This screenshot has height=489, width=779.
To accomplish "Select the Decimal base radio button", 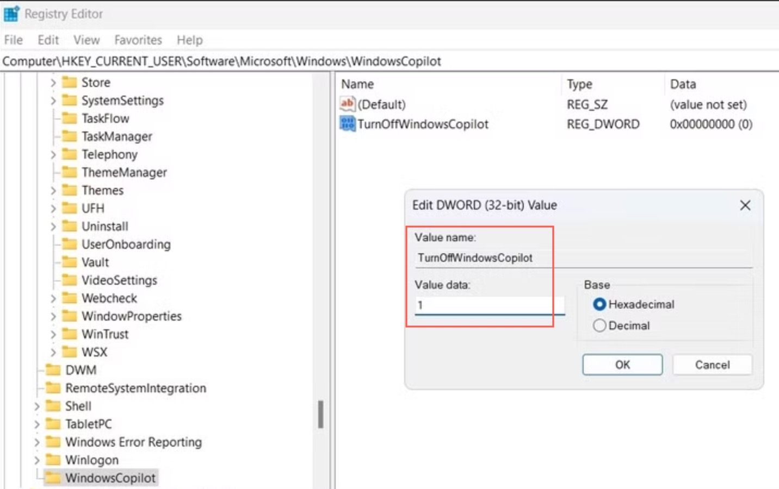I will [x=599, y=325].
